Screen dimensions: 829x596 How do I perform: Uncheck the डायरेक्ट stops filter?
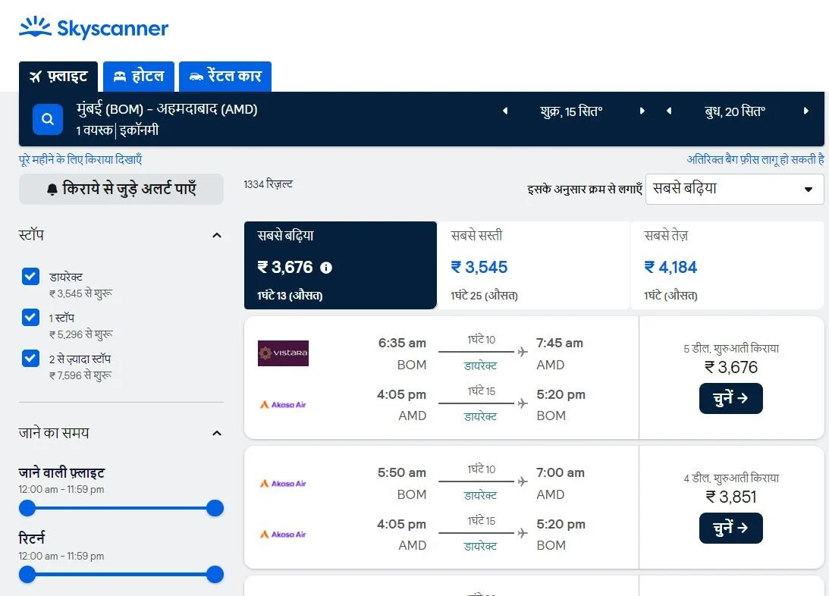(x=30, y=276)
